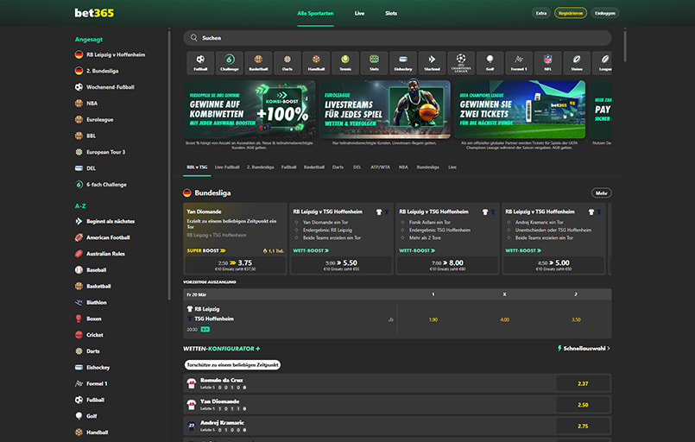Select the ATP/WTA tab
The width and height of the screenshot is (695, 442).
[380, 167]
